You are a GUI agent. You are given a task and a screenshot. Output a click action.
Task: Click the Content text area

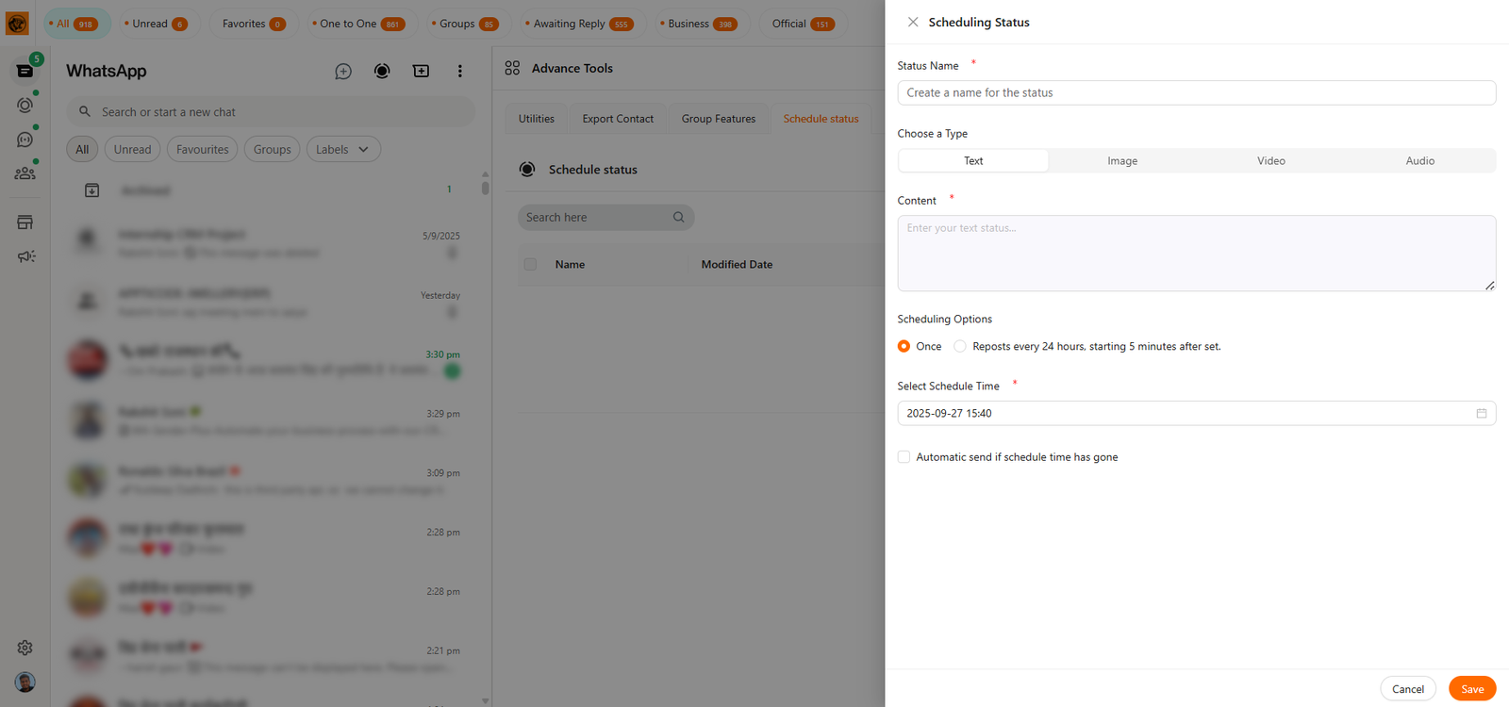pos(1196,254)
